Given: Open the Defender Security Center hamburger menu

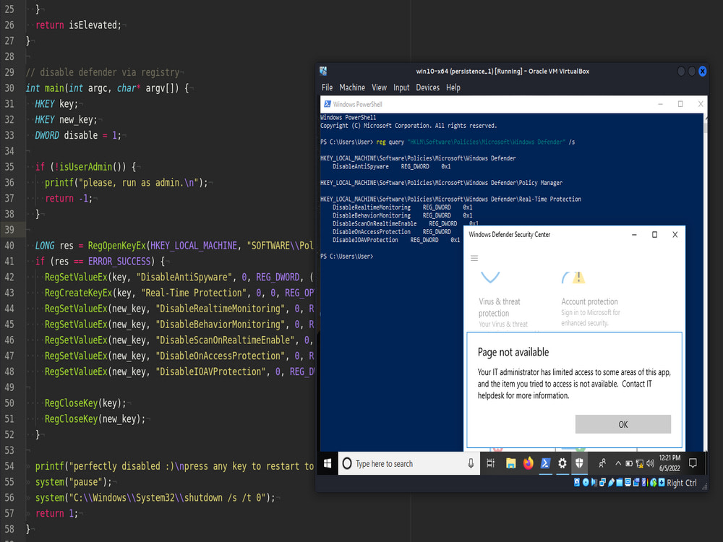Looking at the screenshot, I should [x=474, y=258].
